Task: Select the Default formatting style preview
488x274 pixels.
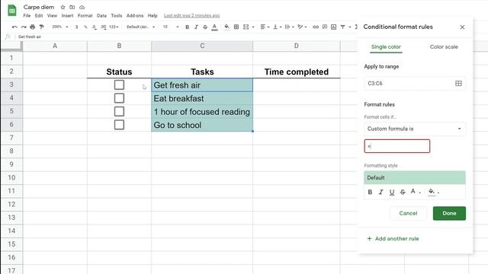Action: pyautogui.click(x=415, y=177)
